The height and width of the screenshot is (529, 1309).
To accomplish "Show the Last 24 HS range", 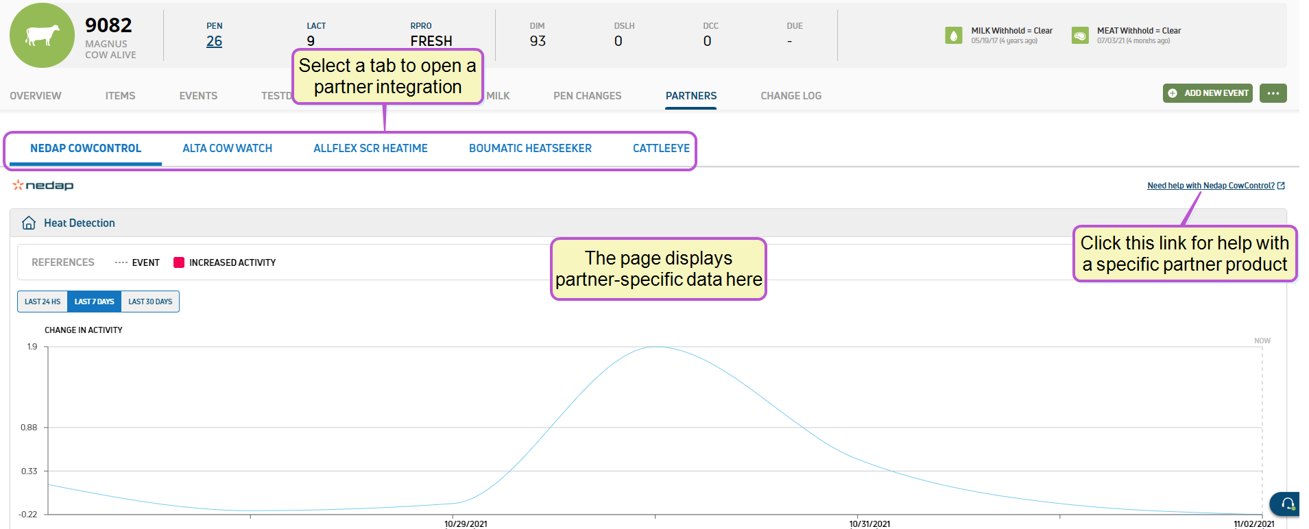I will (43, 302).
